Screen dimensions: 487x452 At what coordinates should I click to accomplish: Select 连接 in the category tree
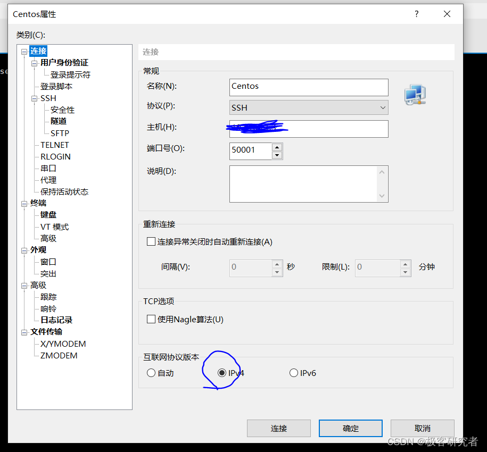coord(38,51)
